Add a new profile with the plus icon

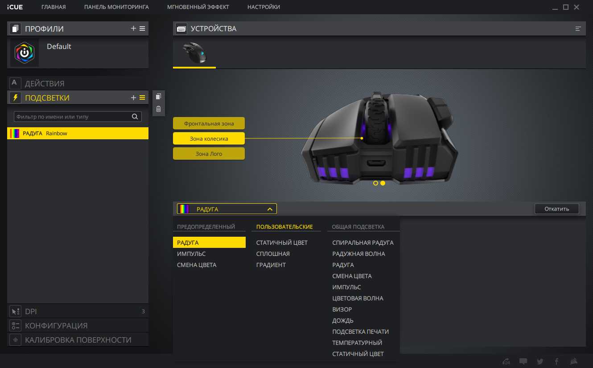click(x=133, y=28)
